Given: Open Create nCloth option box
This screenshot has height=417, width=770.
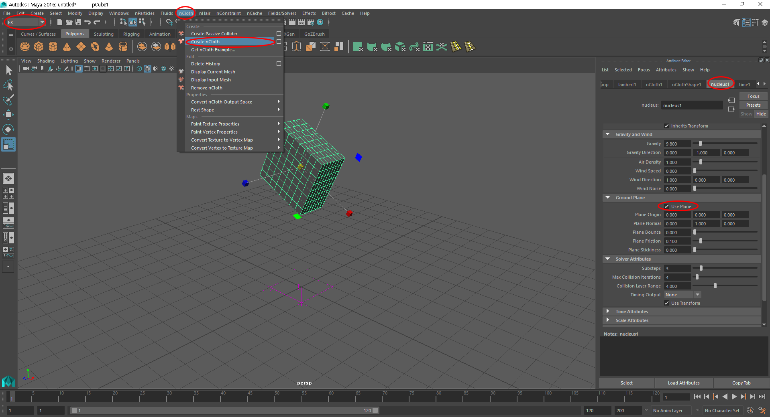Looking at the screenshot, I should [x=279, y=42].
